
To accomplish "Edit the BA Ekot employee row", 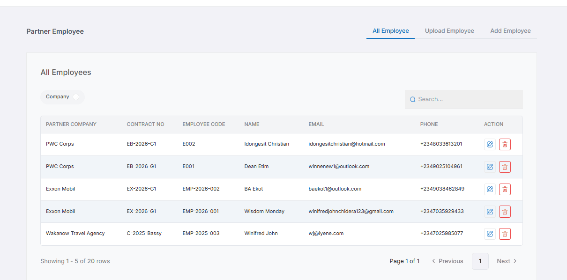I will [490, 189].
